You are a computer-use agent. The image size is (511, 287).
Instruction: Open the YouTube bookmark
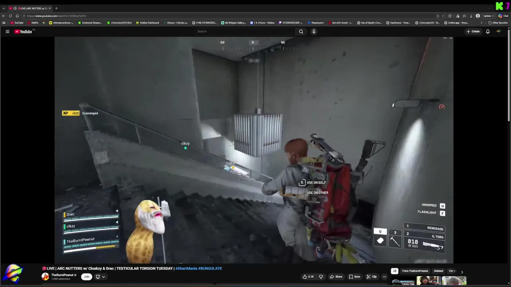coord(17,23)
